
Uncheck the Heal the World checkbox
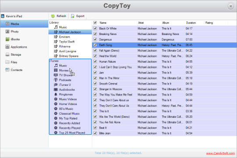coord(95,56)
